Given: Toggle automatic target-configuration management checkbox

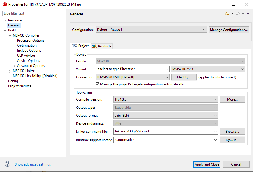Looking at the screenshot, I should pos(98,84).
